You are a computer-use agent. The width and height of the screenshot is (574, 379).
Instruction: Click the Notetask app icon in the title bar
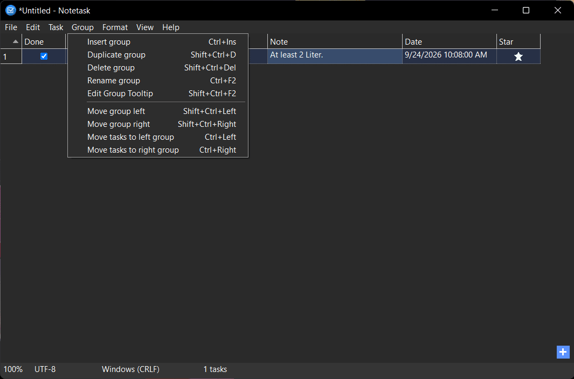[10, 10]
